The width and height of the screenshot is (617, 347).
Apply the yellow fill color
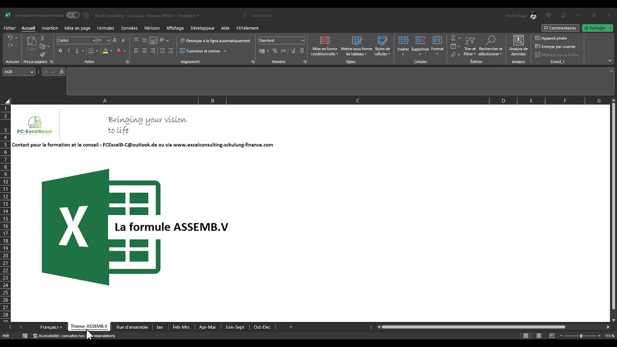(105, 51)
